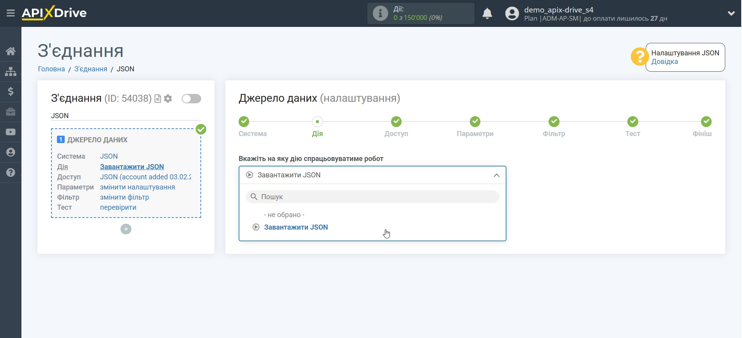Viewport: 742px width, 338px height.
Task: Open the billing dollar sidebar icon
Action: point(11,92)
